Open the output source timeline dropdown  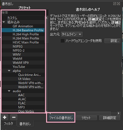(72, 34)
